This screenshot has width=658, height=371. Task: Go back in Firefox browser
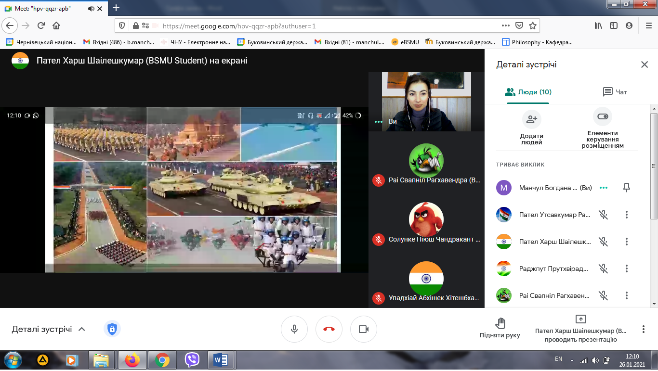[11, 26]
